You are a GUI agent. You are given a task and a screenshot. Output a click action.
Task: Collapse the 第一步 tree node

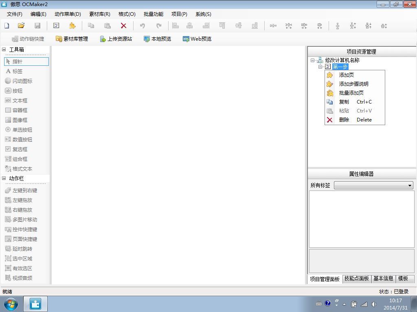[320, 67]
